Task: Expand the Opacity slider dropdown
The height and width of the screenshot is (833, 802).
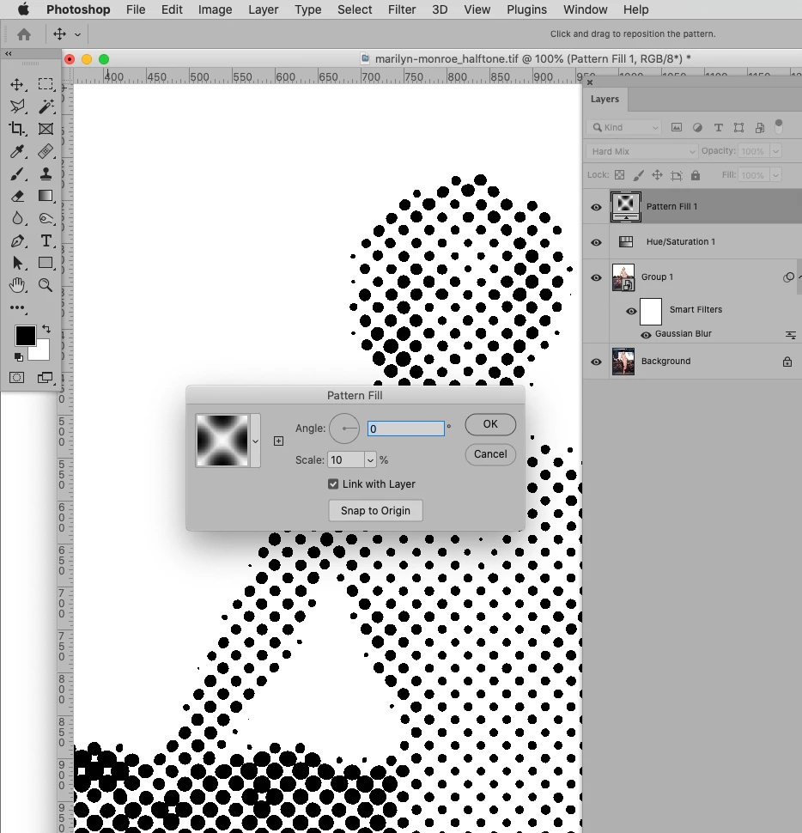Action: (775, 151)
